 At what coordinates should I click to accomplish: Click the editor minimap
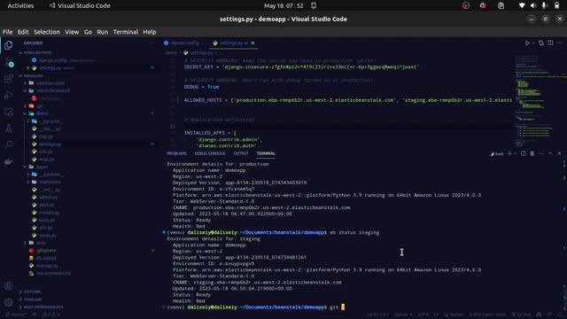coord(539,101)
